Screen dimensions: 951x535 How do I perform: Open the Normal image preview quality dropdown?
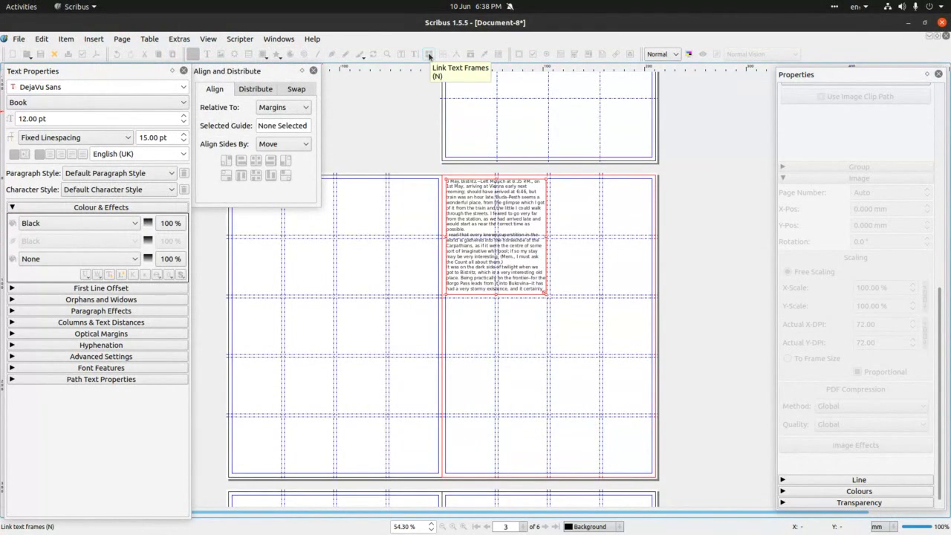tap(662, 54)
